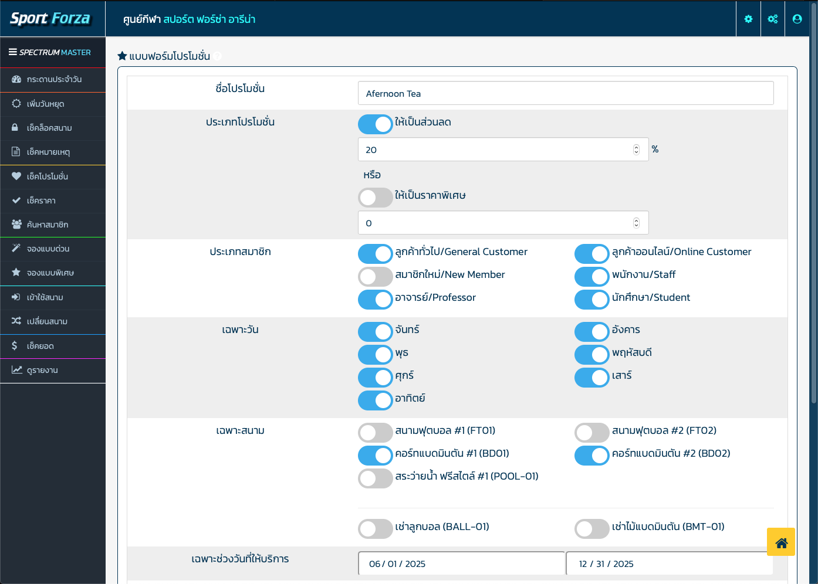
Task: Open single gear settings icon in header
Action: [748, 19]
